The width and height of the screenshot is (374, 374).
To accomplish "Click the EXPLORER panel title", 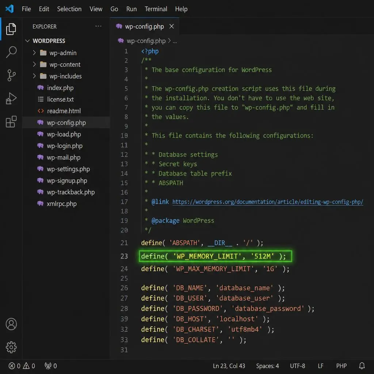I will click(x=45, y=26).
